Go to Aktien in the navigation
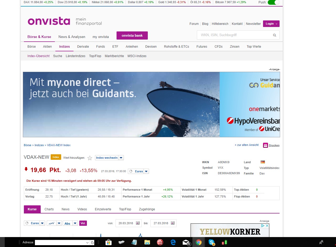Screen dimensions: 336x247 click(48, 47)
